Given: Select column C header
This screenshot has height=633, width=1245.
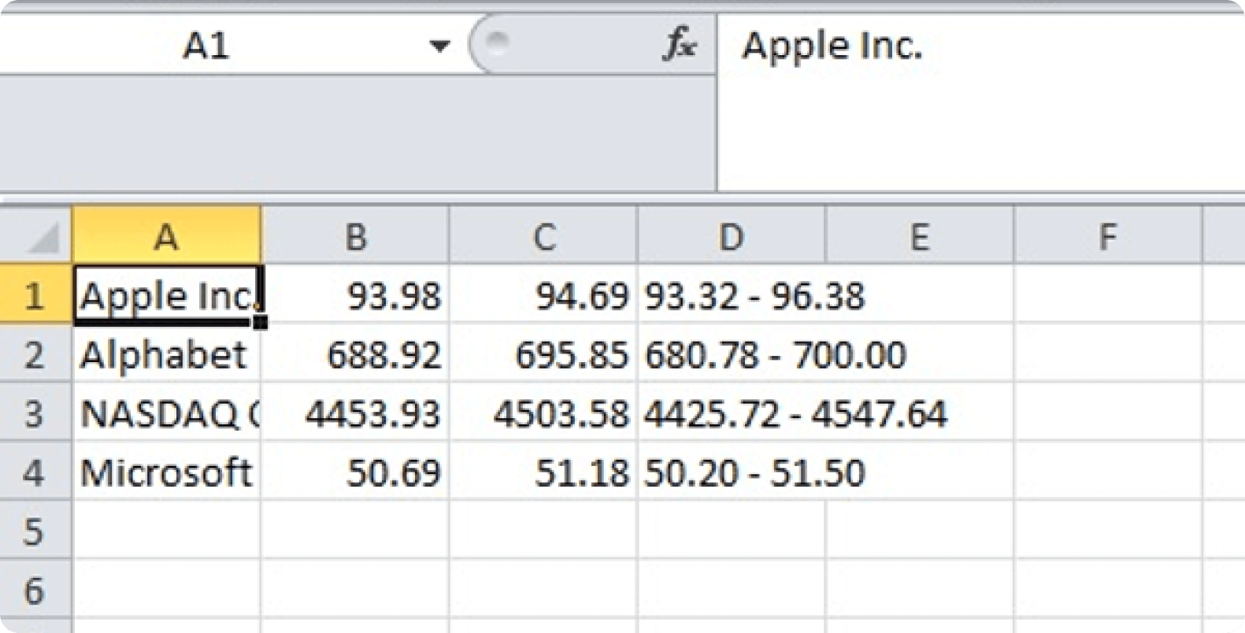Looking at the screenshot, I should click(x=543, y=235).
